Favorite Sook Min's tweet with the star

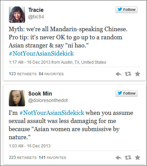(138, 158)
